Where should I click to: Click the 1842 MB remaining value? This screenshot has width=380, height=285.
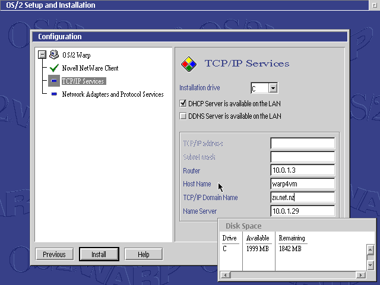290,249
